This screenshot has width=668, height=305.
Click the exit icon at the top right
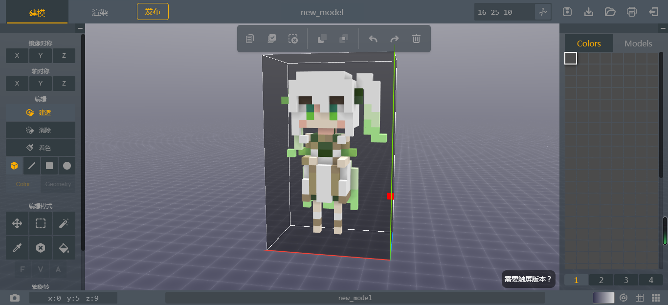click(x=653, y=12)
